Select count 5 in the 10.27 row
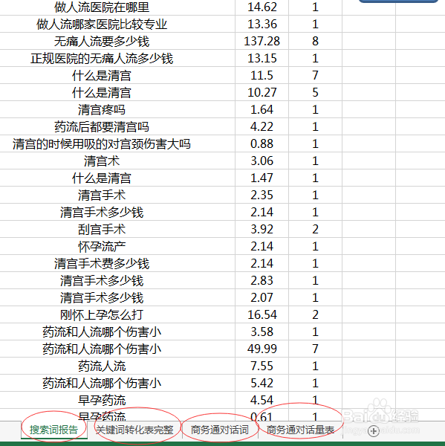Screen dimensions: 445x446 [315, 92]
